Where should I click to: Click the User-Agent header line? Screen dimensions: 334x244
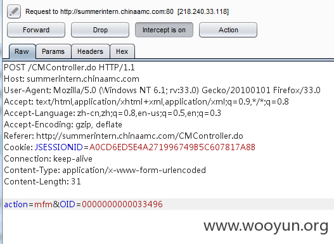pos(162,90)
